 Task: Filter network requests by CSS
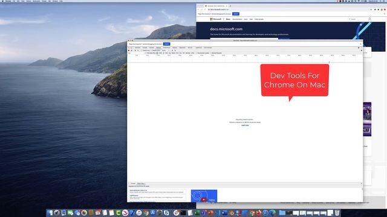click(166, 53)
